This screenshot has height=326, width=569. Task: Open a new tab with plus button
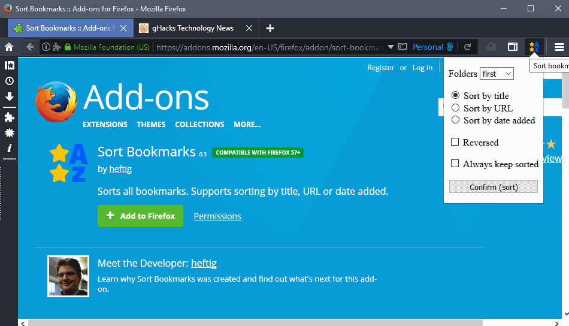click(270, 28)
